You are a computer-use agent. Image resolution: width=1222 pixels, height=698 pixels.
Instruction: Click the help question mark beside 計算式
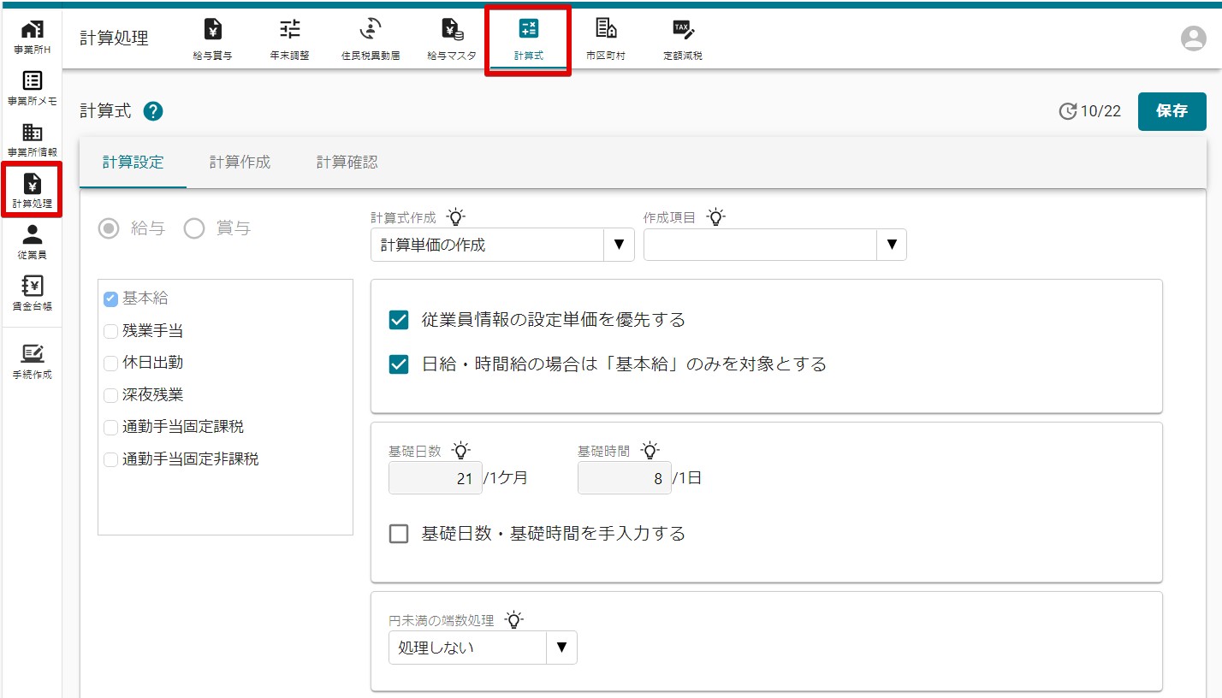[x=153, y=111]
